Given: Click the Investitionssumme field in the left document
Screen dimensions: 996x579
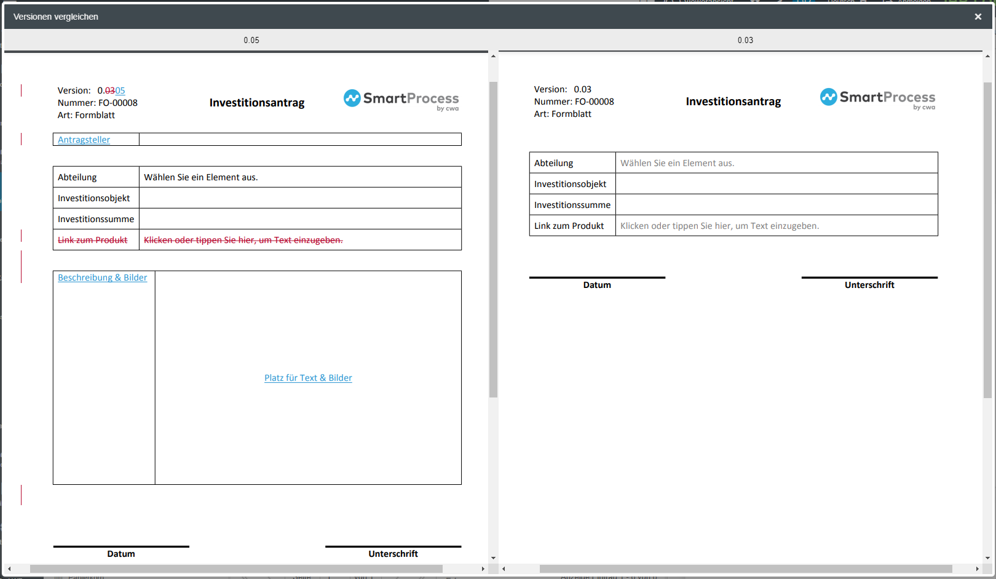Looking at the screenshot, I should [300, 219].
